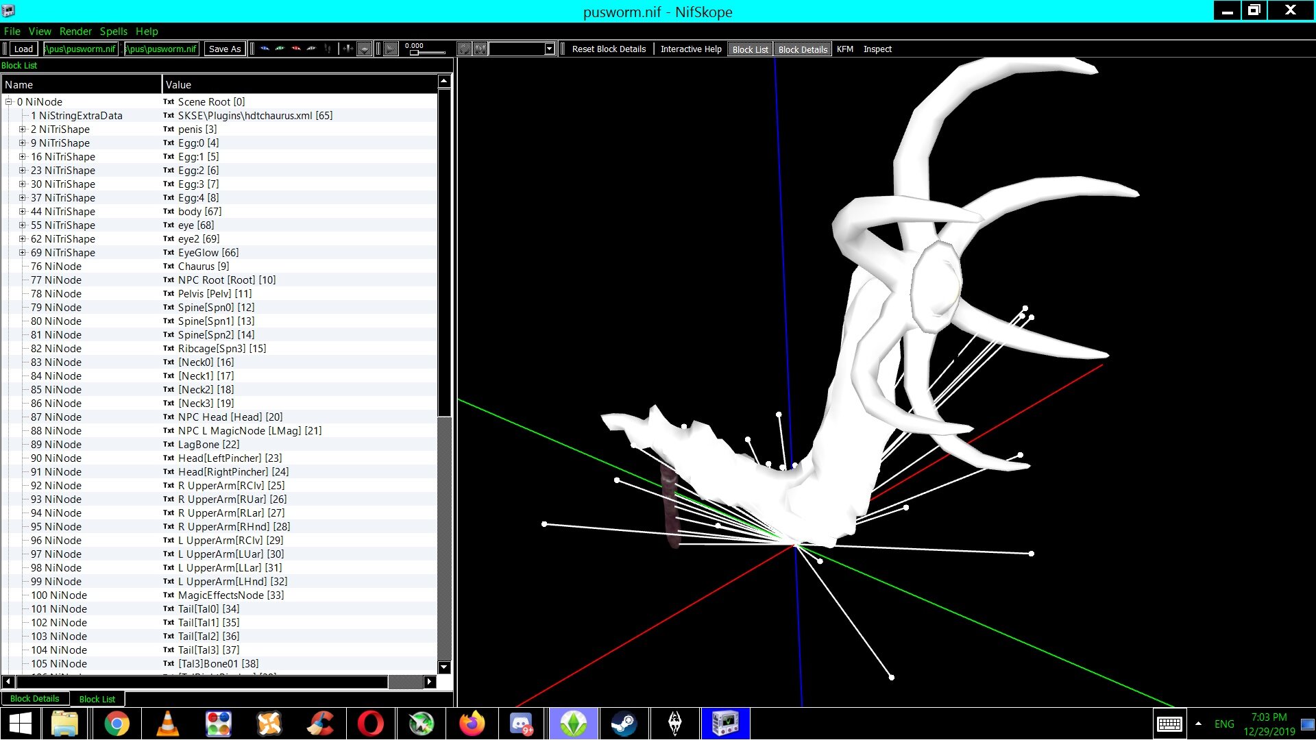Show hidden system tray icons arrow

click(x=1198, y=724)
